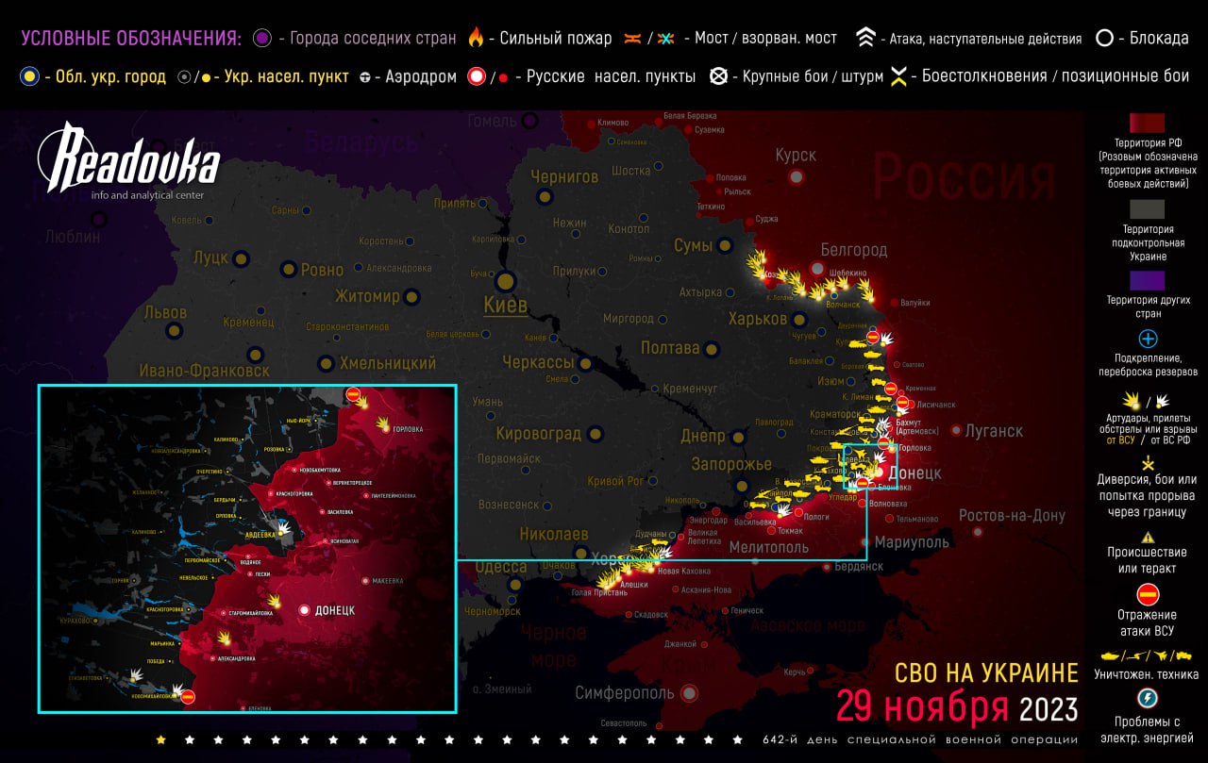Click the triple-chevron attack icon in legend
The height and width of the screenshot is (763, 1208).
tap(865, 39)
